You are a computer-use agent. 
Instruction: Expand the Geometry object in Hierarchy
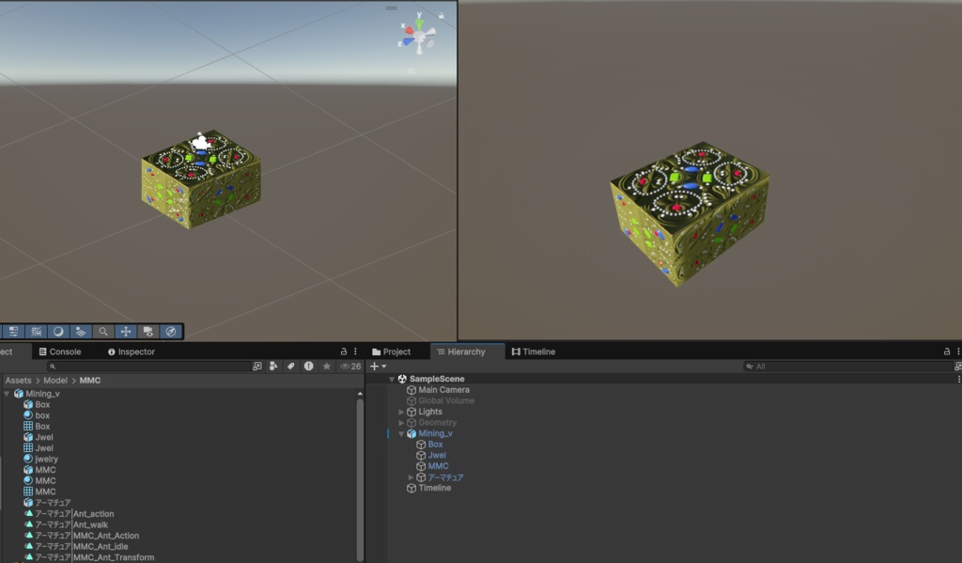(x=401, y=423)
